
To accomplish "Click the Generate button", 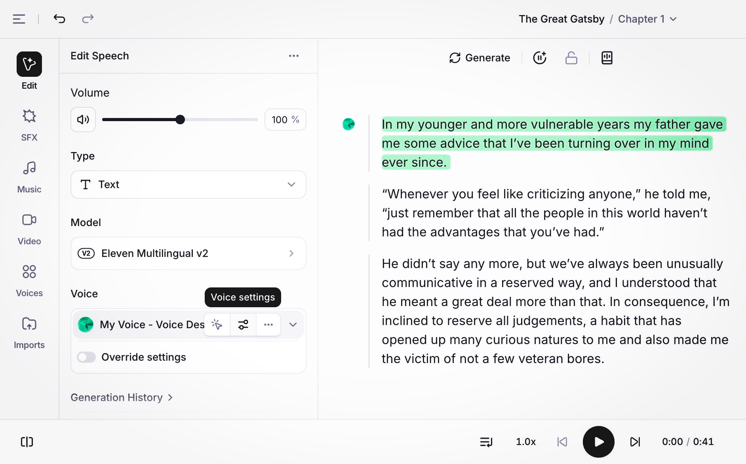I will [x=480, y=58].
